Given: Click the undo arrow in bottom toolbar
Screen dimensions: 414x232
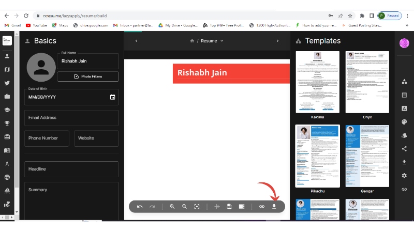Looking at the screenshot, I should tap(140, 207).
